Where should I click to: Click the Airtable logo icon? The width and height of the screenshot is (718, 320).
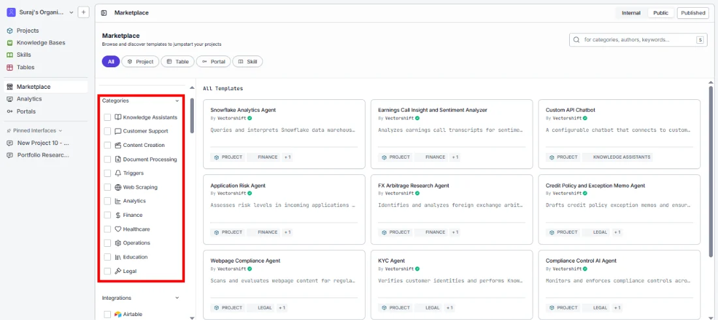[x=117, y=315]
